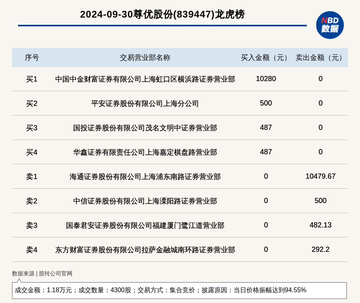Screen dimensions: 360x303
Task: Click the 数据来源 | 股转公司官网 source line
Action: pos(42,273)
